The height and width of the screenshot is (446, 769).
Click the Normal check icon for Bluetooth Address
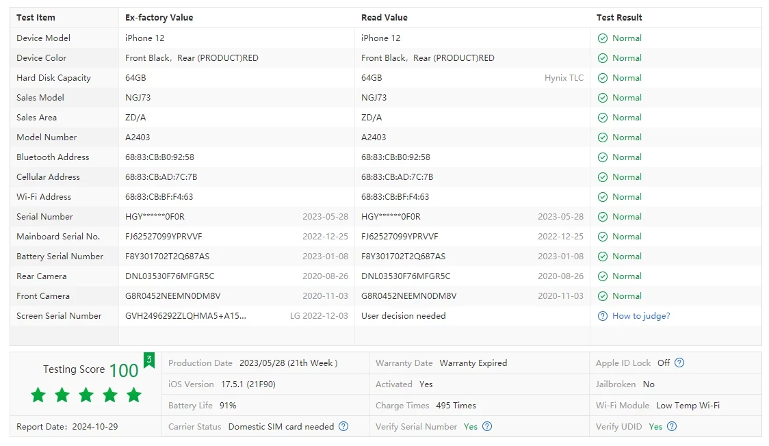click(602, 157)
